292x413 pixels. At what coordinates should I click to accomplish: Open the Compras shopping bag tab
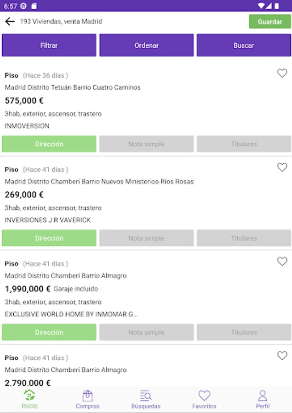pos(87,399)
